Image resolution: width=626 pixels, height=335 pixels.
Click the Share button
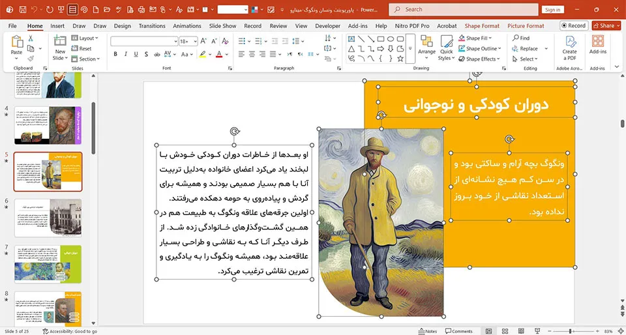coord(606,25)
